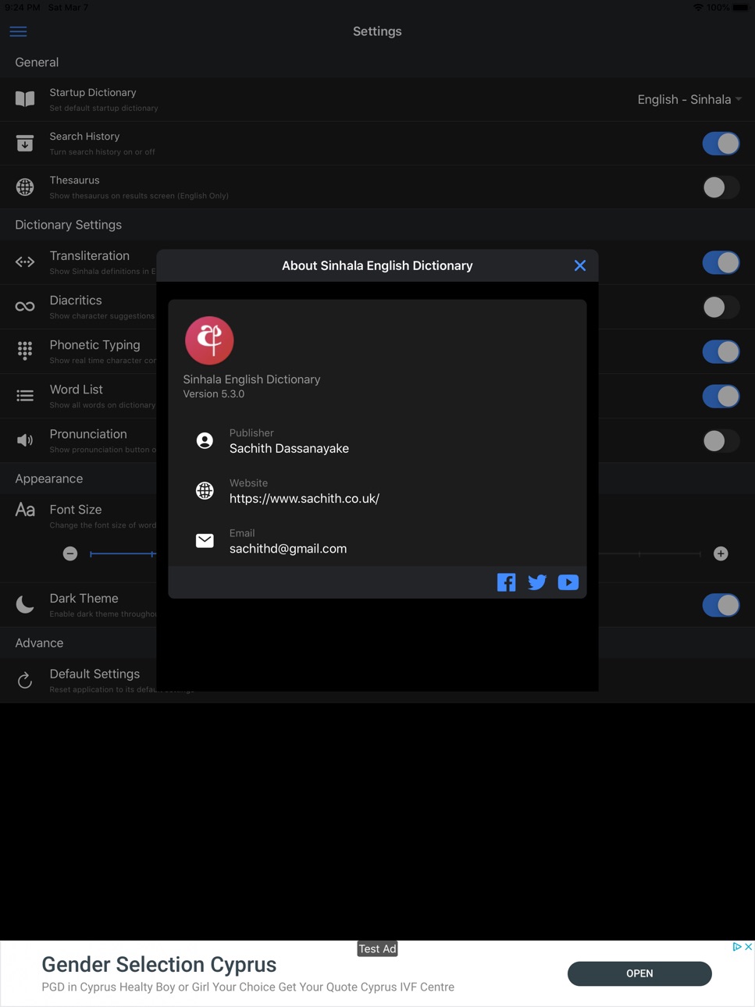Click the AdChoices triangle icon

pos(737,947)
